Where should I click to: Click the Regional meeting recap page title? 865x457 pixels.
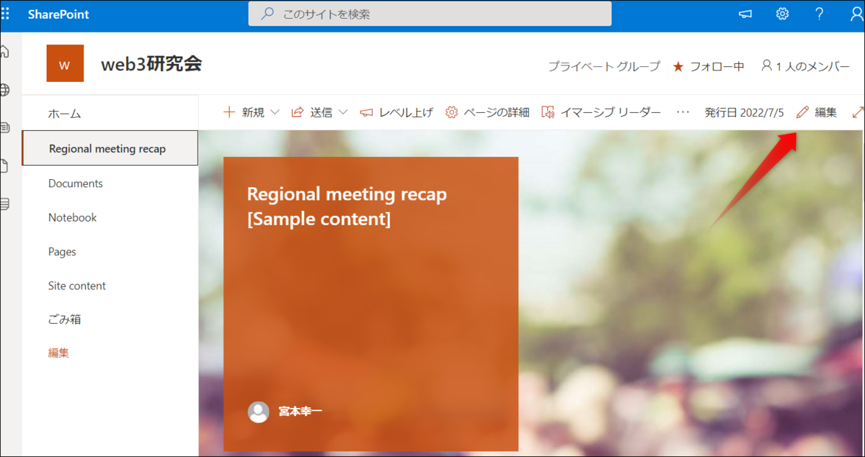(x=347, y=207)
